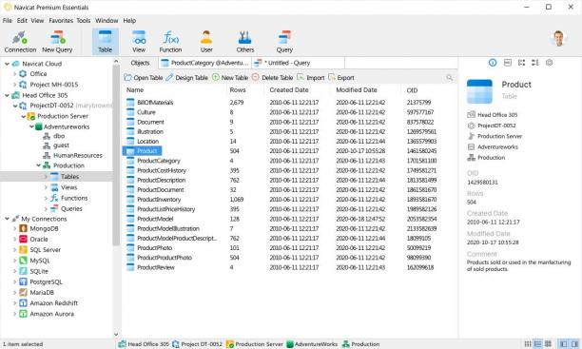Collapse Production Server node
Viewport: 582px width, 349px height.
click(x=23, y=117)
